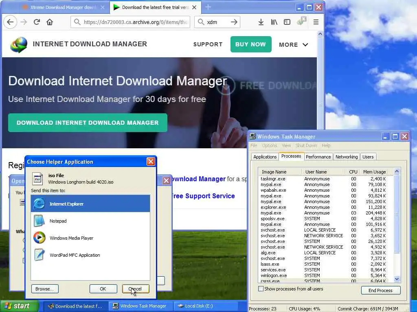
Task: Go back in the browser
Action: (x=10, y=22)
